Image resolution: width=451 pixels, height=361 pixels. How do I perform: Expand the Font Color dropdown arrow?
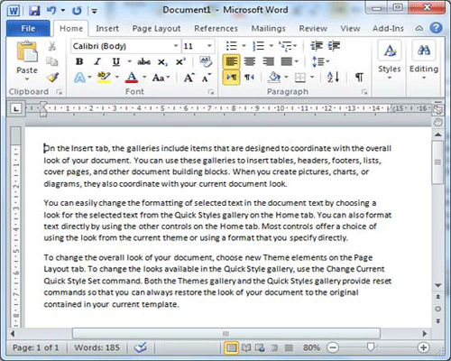point(144,78)
